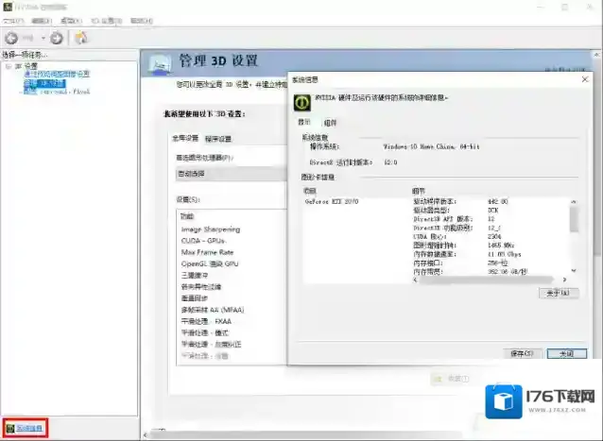Open the 3D 设置 menu in menu bar

coord(106,21)
